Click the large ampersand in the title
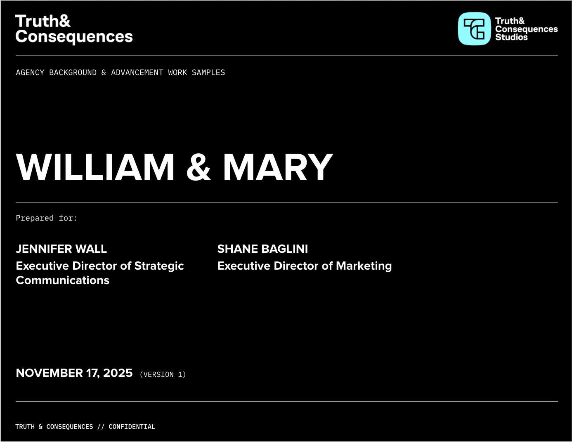This screenshot has width=572, height=442. 199,167
